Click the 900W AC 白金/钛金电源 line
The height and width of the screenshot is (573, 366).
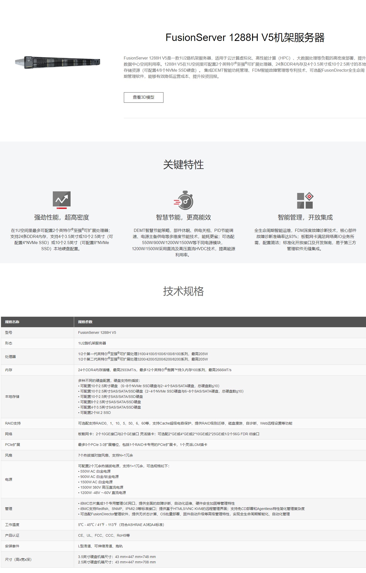[x=98, y=477]
